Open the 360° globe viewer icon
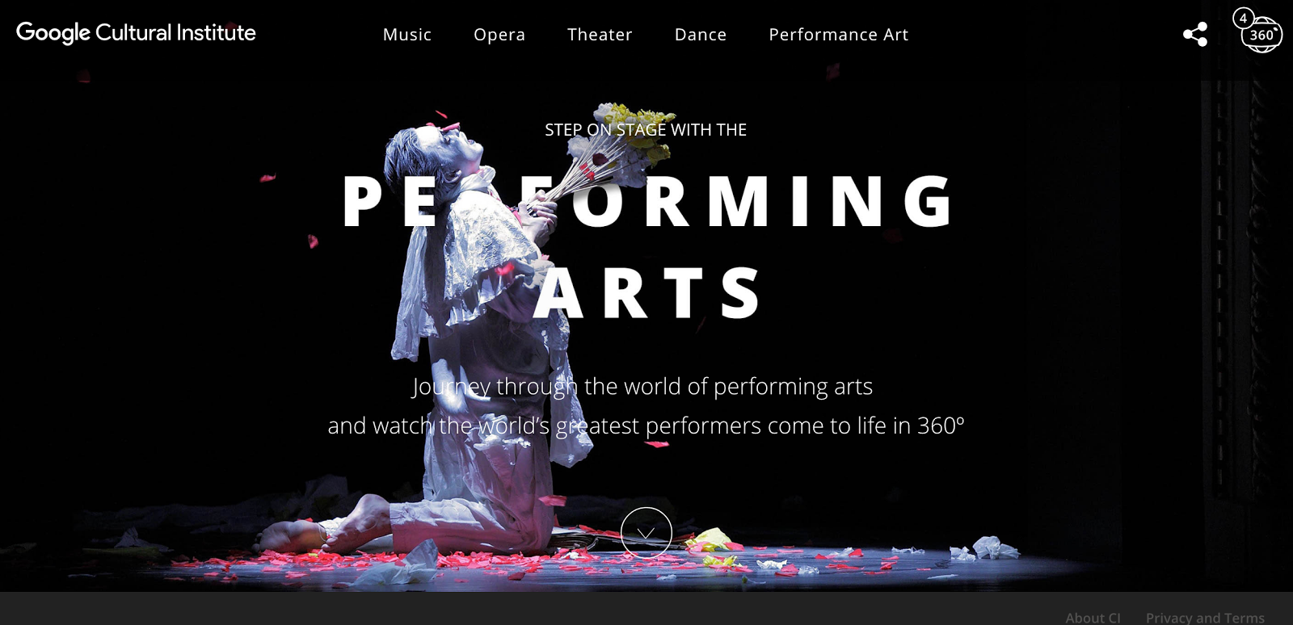Image resolution: width=1293 pixels, height=625 pixels. pos(1263,36)
